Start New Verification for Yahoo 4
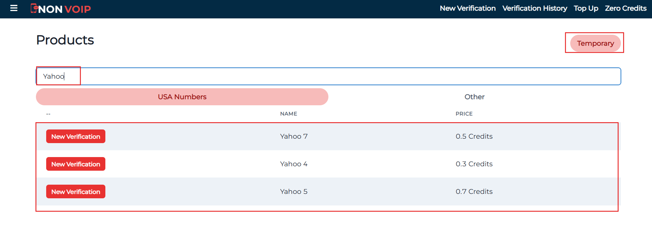 76,164
